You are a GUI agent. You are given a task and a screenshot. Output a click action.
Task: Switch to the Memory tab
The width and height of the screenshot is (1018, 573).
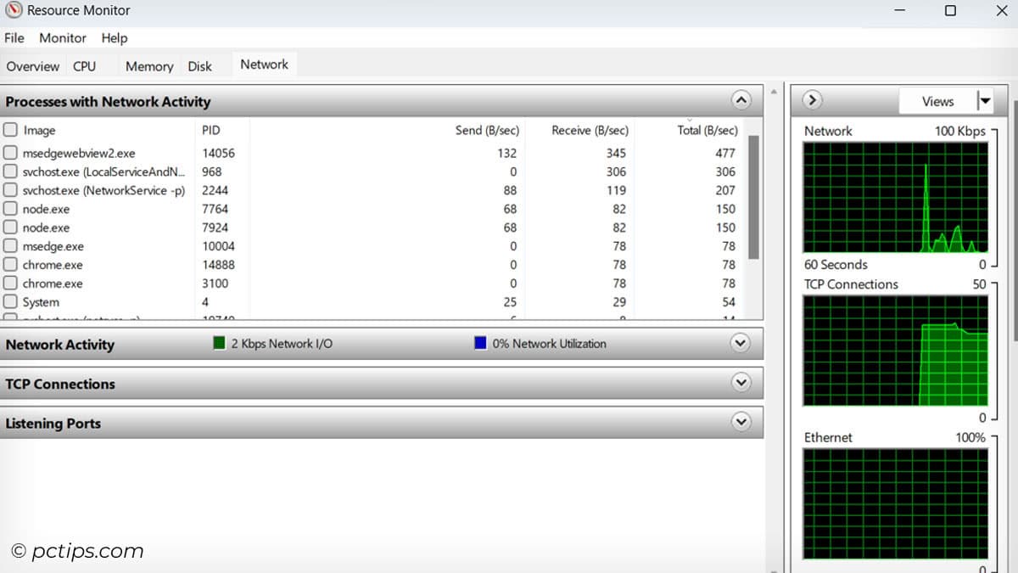(x=149, y=66)
